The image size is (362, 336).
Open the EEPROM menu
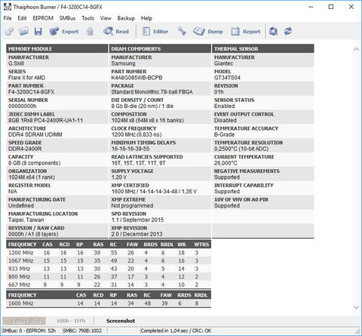43,18
